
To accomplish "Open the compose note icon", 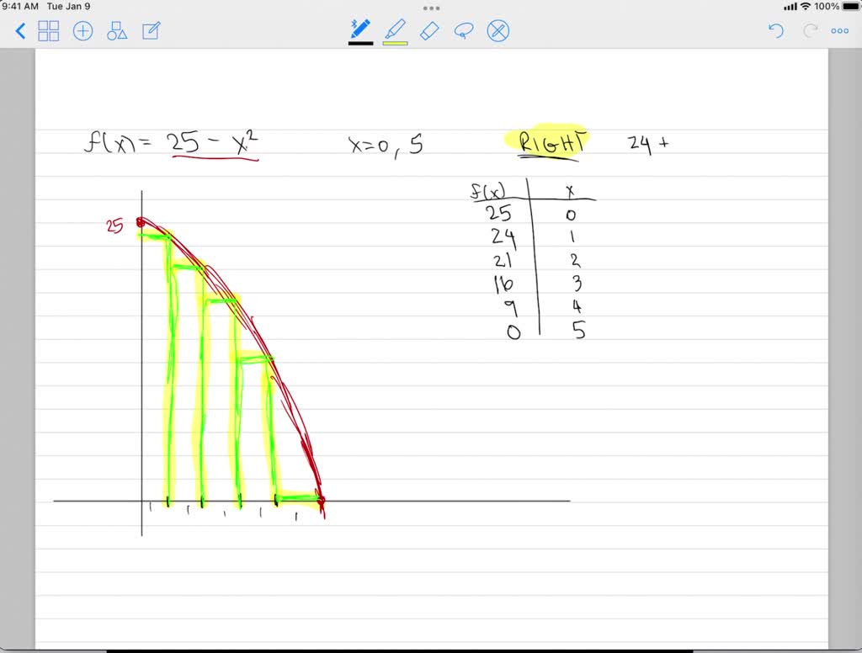I will [x=150, y=30].
